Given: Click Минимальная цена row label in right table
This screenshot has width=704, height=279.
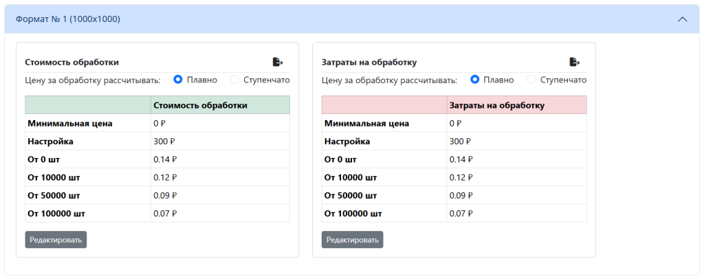Looking at the screenshot, I should point(367,124).
